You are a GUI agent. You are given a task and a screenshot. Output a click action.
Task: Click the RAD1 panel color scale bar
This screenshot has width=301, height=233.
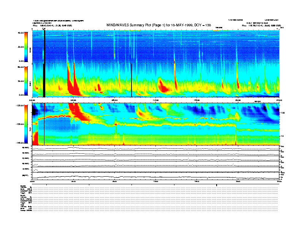click(26, 81)
